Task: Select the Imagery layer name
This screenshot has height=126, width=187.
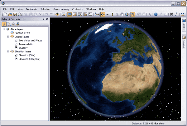Action: [23, 48]
